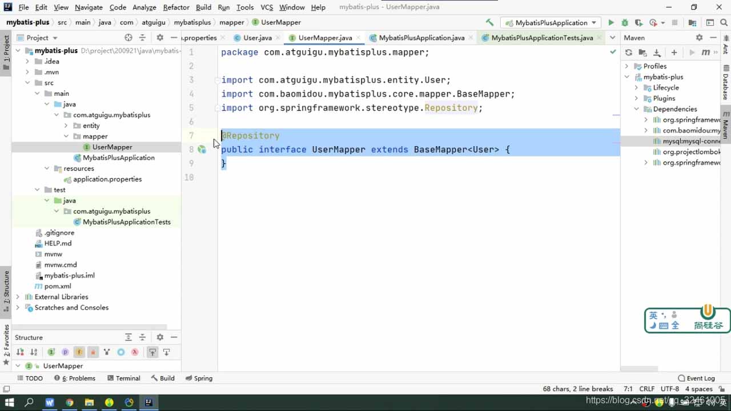Expand Maven Lifecycle node
Screen dimensions: 731x411
point(637,88)
